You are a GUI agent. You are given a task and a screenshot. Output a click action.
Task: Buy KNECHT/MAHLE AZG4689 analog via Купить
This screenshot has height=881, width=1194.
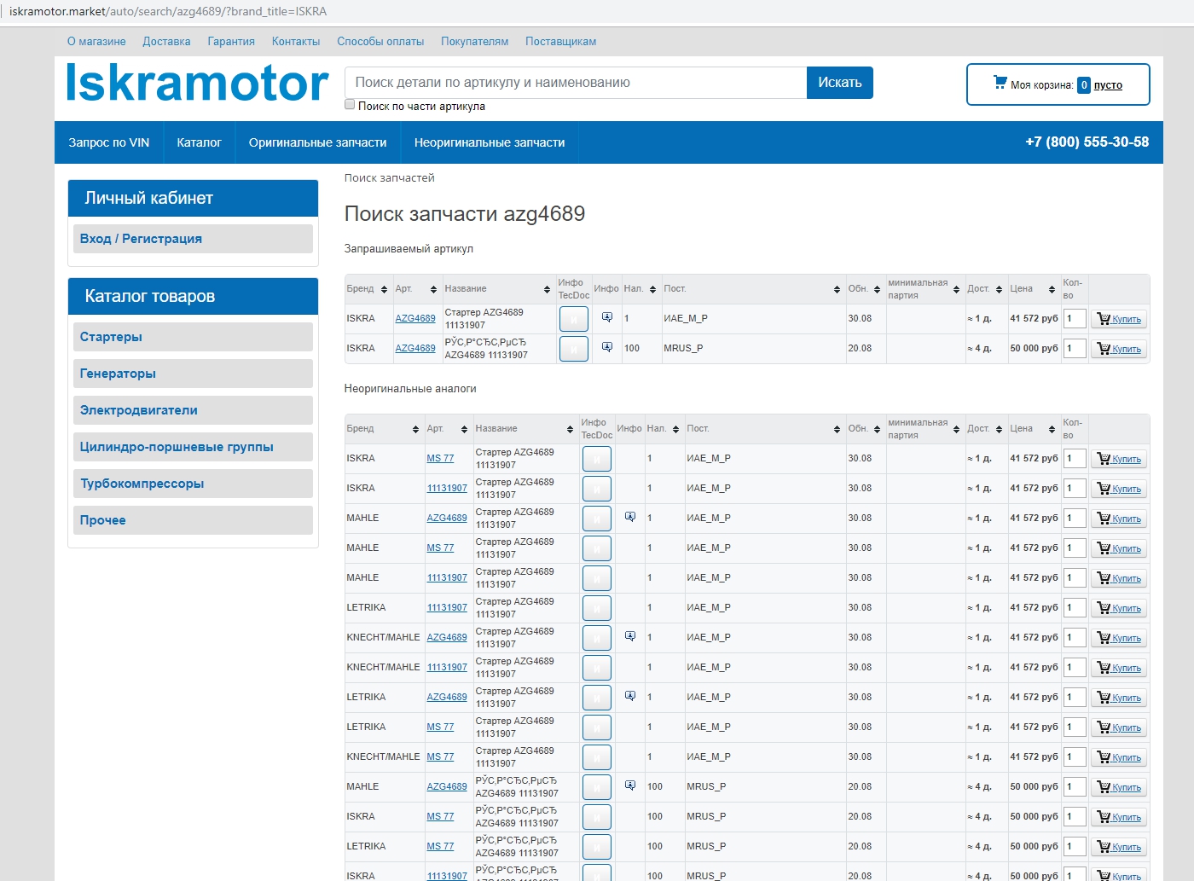1119,638
